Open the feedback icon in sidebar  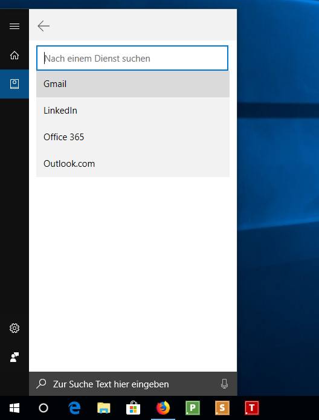[x=14, y=357]
